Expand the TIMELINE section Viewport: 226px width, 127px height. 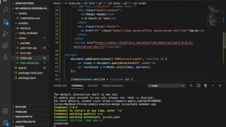pyautogui.click(x=30, y=112)
